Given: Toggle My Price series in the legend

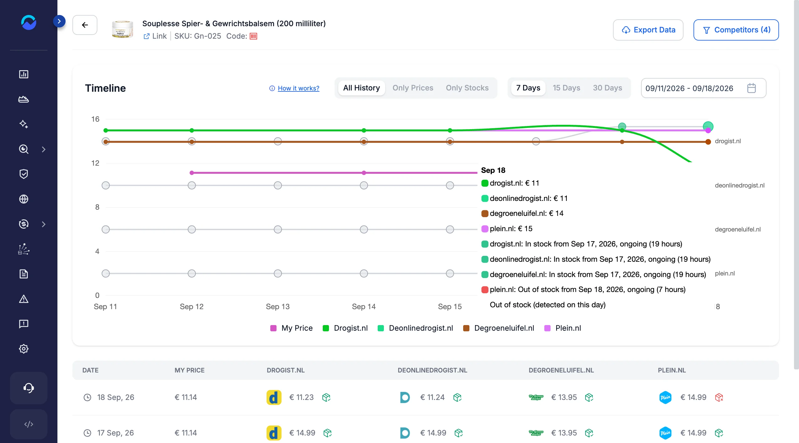Looking at the screenshot, I should pyautogui.click(x=292, y=328).
